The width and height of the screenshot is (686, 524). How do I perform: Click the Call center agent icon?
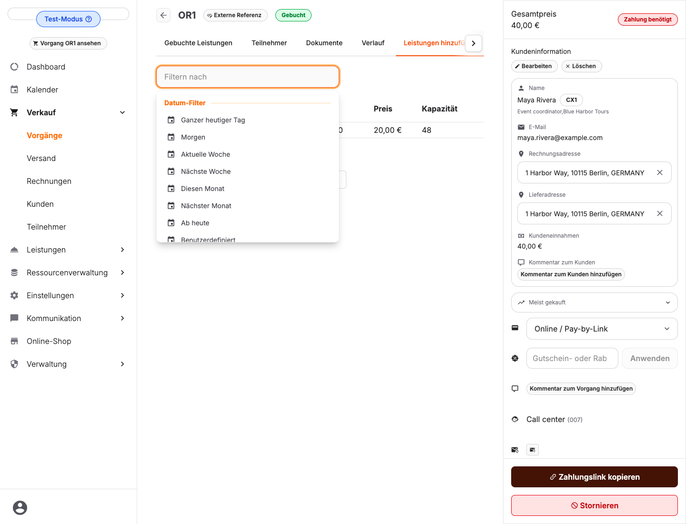tap(515, 419)
